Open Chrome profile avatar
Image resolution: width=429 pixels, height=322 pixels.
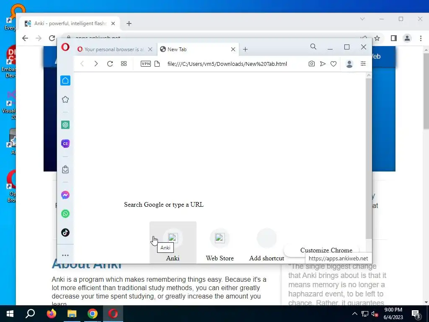[407, 38]
